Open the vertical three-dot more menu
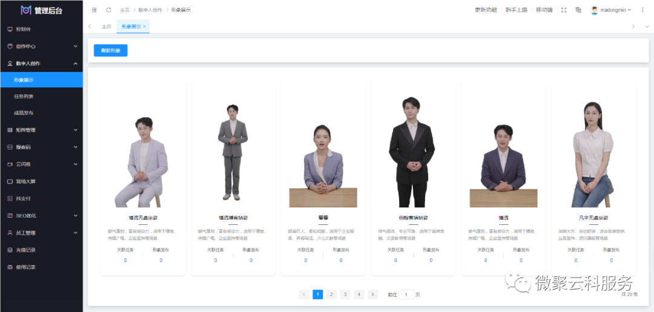The width and height of the screenshot is (654, 312). click(x=642, y=10)
